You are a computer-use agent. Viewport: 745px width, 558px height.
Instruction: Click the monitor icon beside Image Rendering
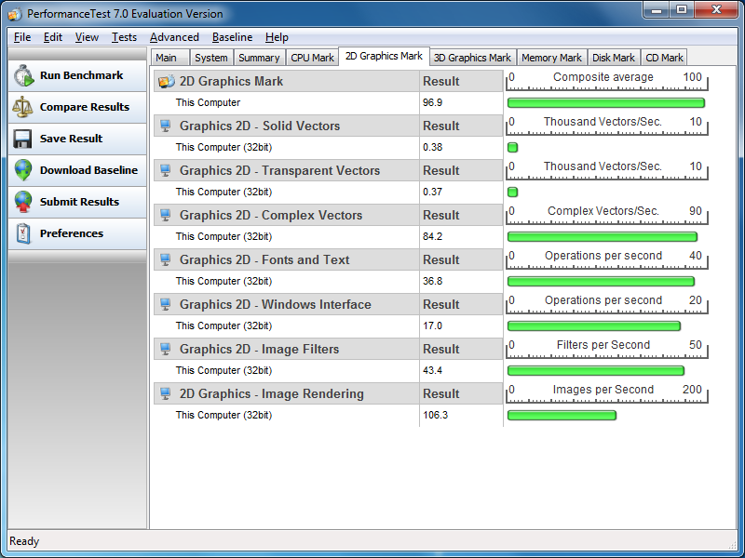(x=166, y=393)
